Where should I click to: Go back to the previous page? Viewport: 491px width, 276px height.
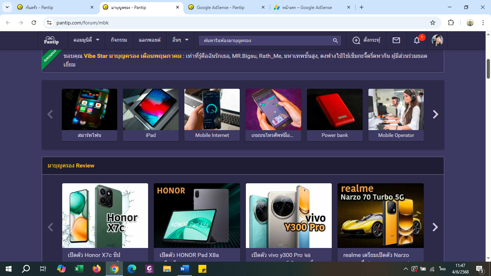[8, 23]
